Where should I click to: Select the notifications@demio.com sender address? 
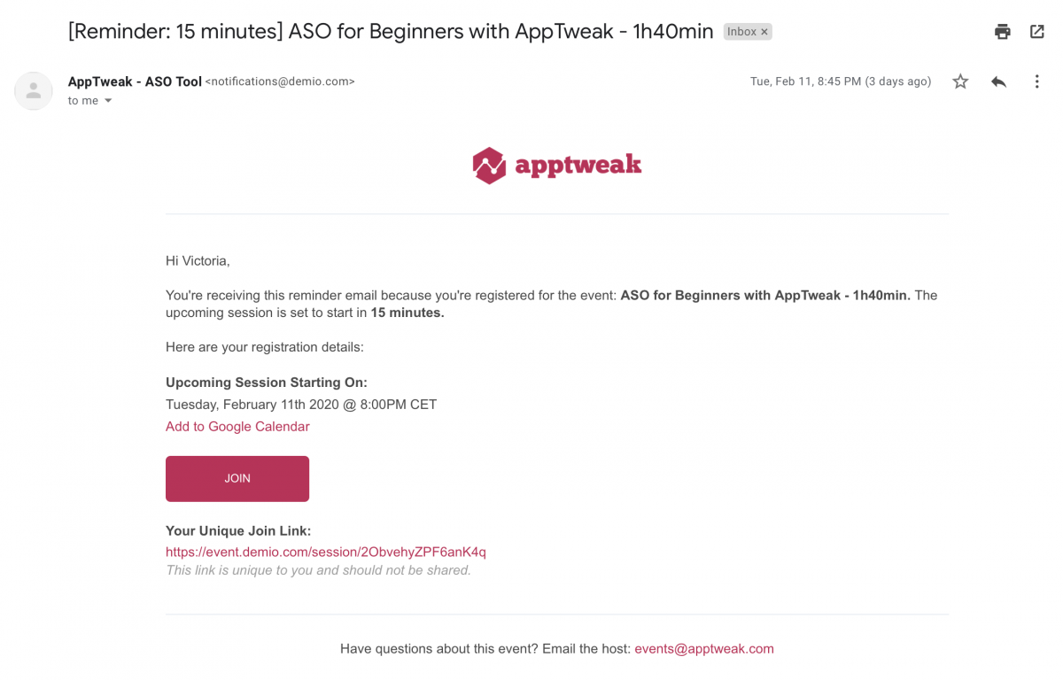[x=280, y=81]
